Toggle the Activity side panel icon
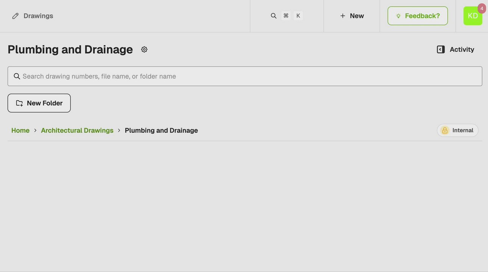 tap(441, 49)
